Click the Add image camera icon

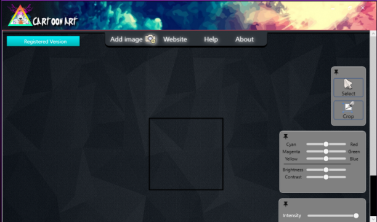point(150,39)
